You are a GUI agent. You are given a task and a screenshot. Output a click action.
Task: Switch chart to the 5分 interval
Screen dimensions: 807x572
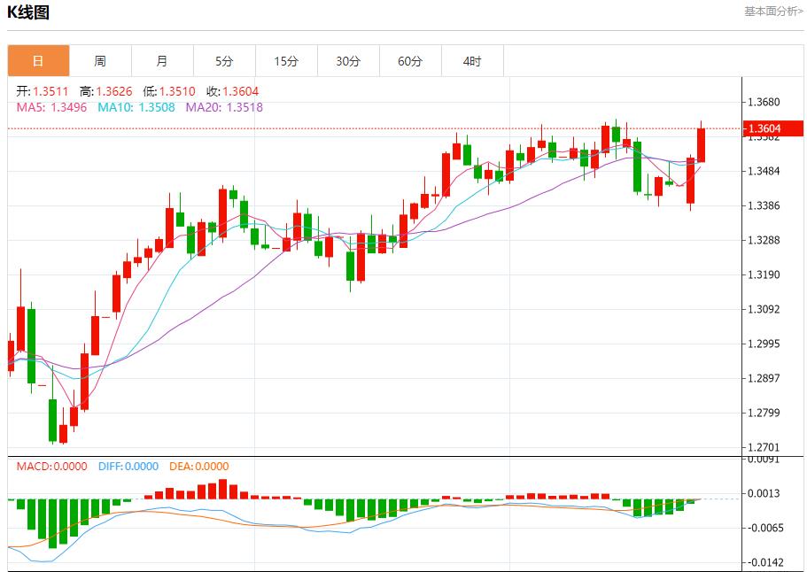224,61
